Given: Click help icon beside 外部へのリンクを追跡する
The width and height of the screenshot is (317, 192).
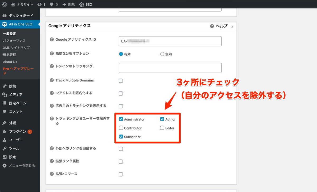Looking at the screenshot, I should (52, 148).
